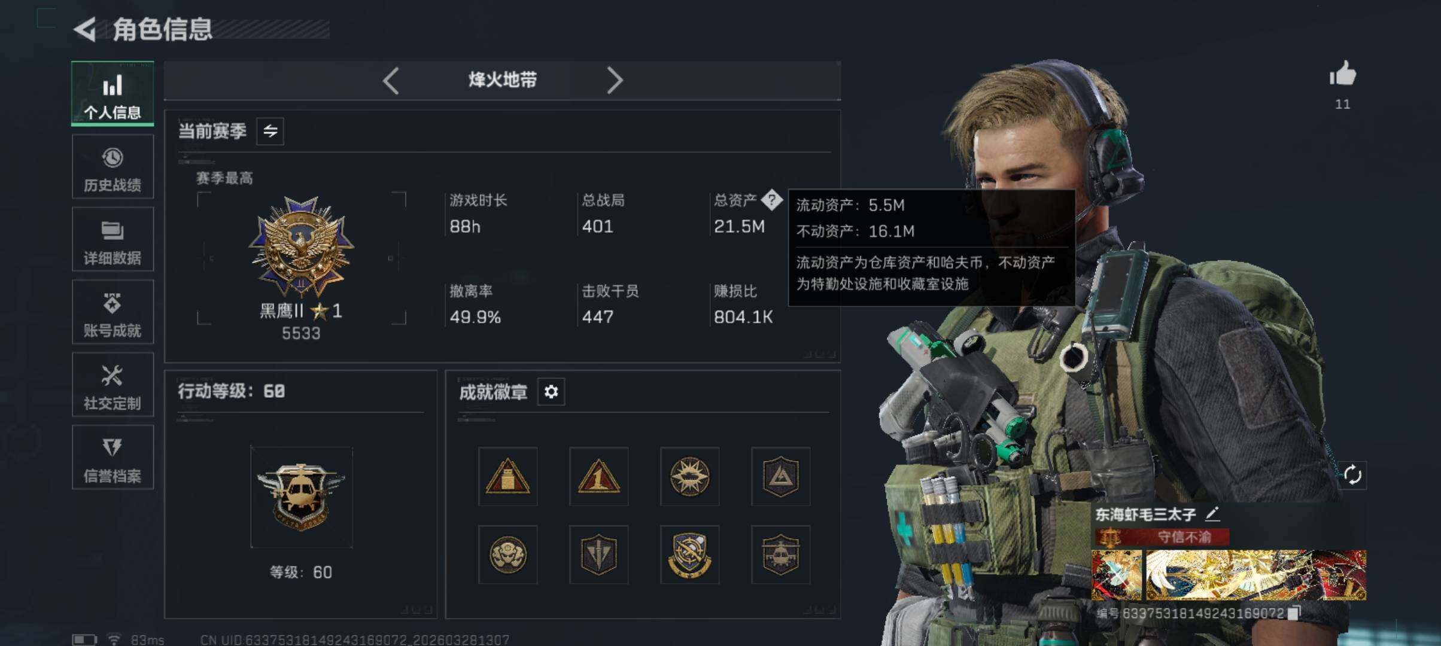This screenshot has height=646, width=1441.
Task: Copy the 编号 ID number icon
Action: point(1294,613)
